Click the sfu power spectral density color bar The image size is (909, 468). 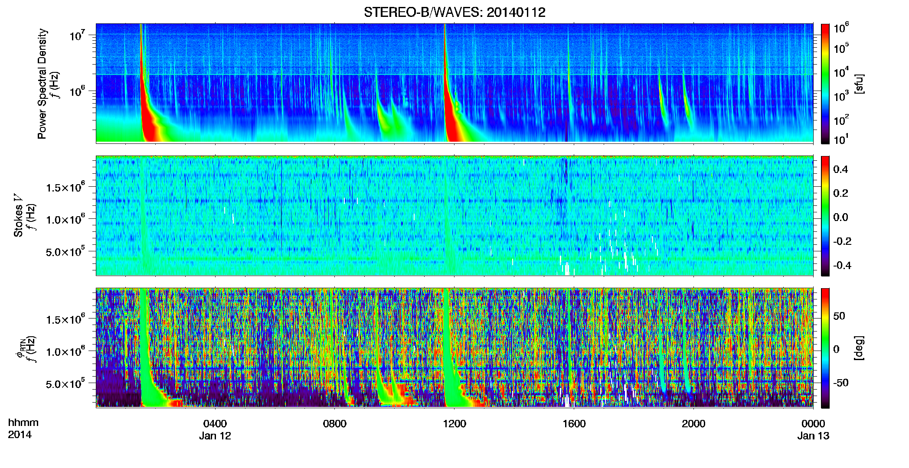825,84
